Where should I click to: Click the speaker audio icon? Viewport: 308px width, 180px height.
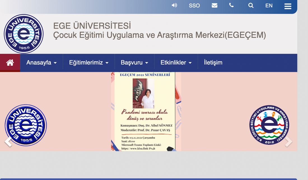[174, 5]
